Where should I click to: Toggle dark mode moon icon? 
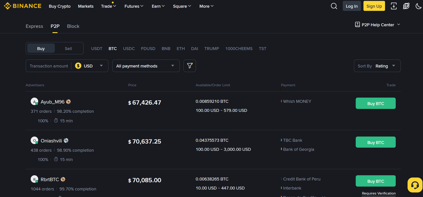coord(419,6)
